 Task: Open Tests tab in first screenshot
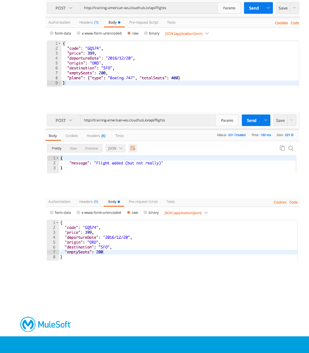(x=171, y=22)
